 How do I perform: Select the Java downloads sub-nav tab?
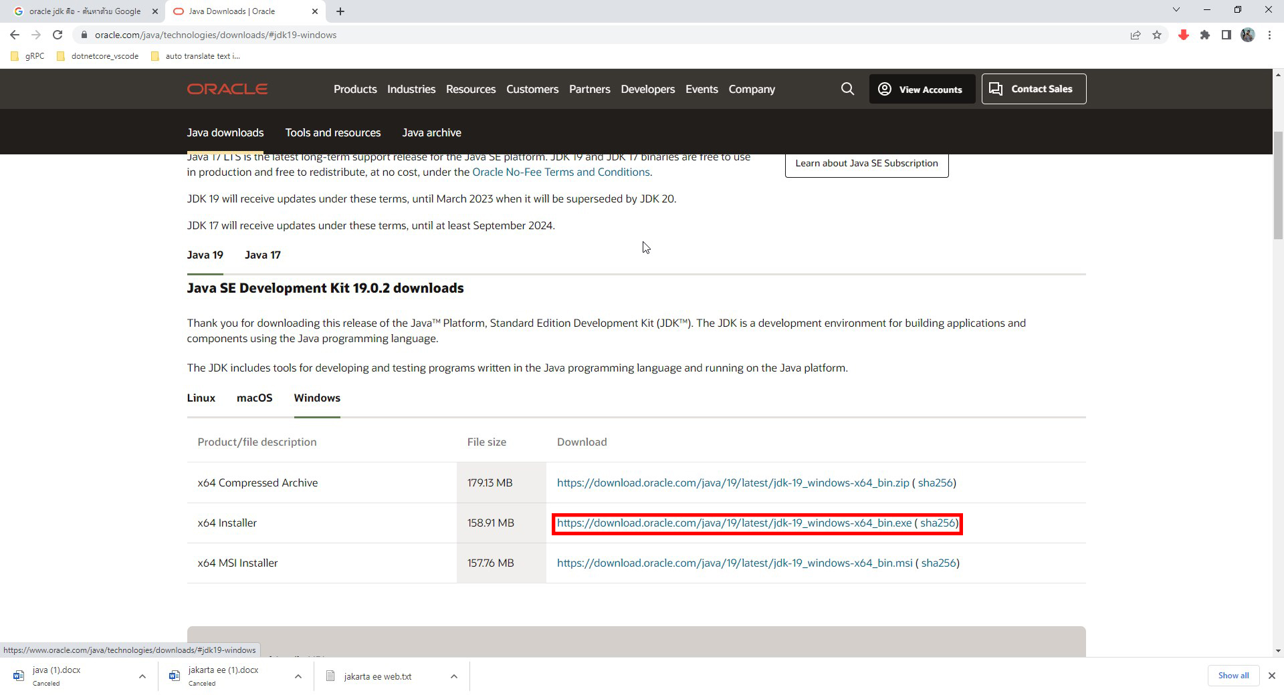click(225, 132)
